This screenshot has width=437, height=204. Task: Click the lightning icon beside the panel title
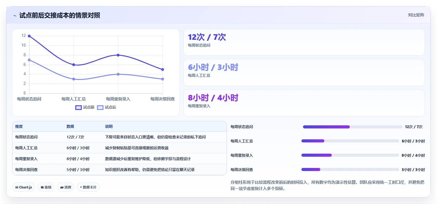(x=15, y=16)
